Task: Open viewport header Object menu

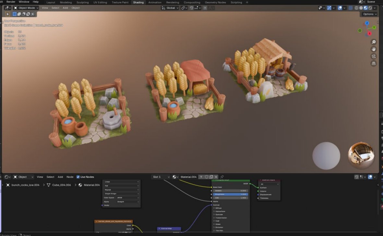Action: coord(76,8)
